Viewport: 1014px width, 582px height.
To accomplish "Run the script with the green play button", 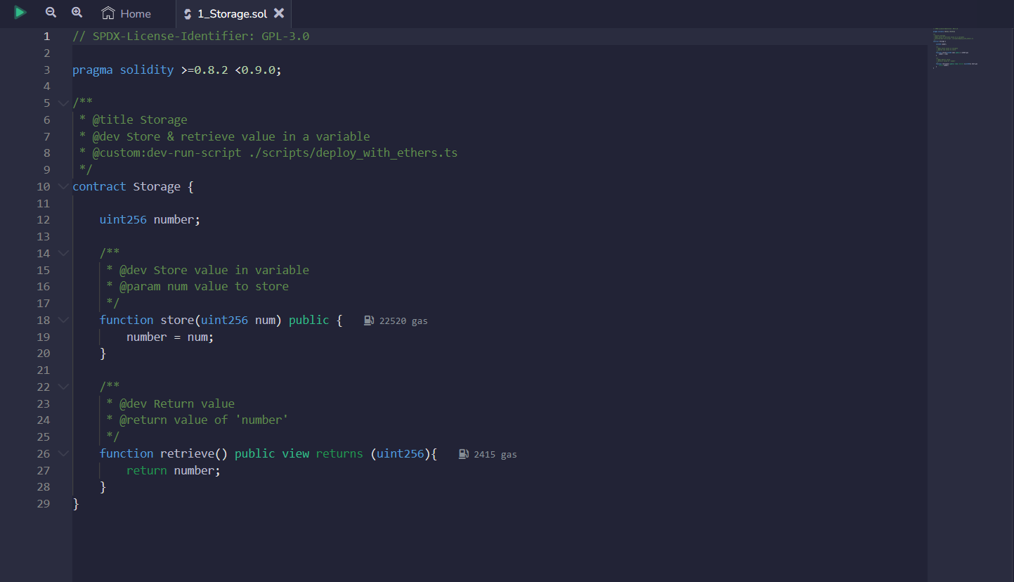I will 20,13.
